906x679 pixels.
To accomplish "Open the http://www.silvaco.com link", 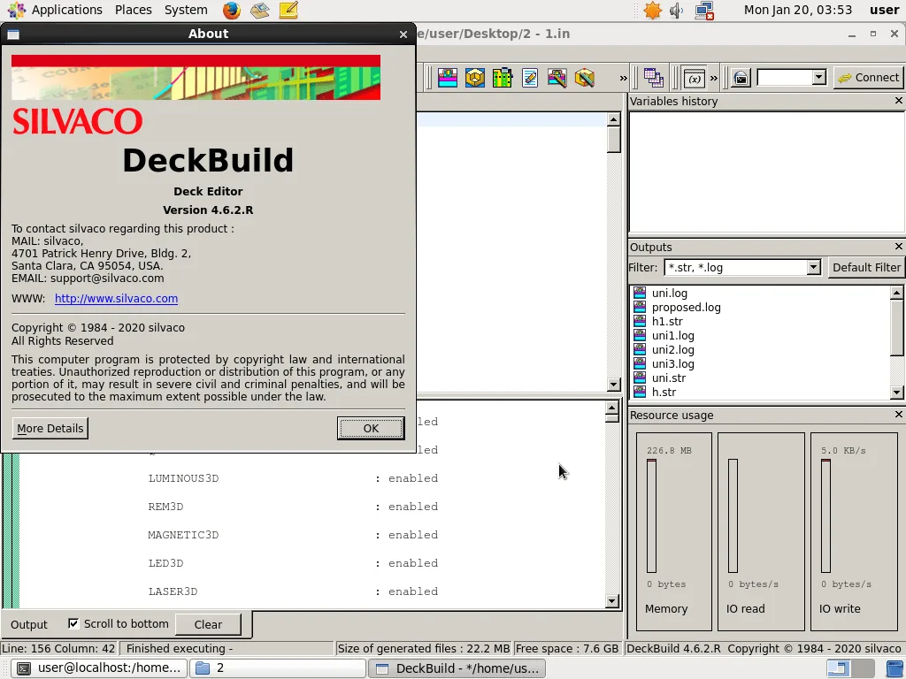I will click(x=116, y=299).
